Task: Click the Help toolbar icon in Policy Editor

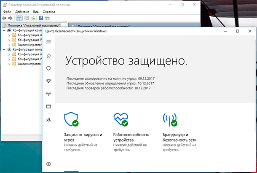Action: point(41,18)
